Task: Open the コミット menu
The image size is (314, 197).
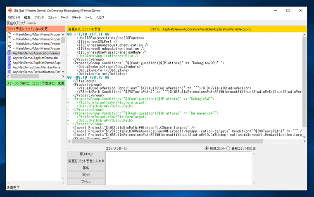Action: [52, 18]
